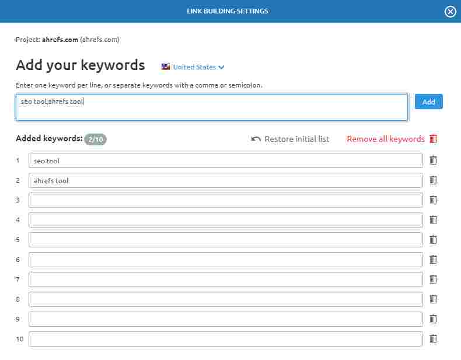The height and width of the screenshot is (360, 461).
Task: Click the undo arrow icon beside Restore initial list
Action: click(x=256, y=139)
